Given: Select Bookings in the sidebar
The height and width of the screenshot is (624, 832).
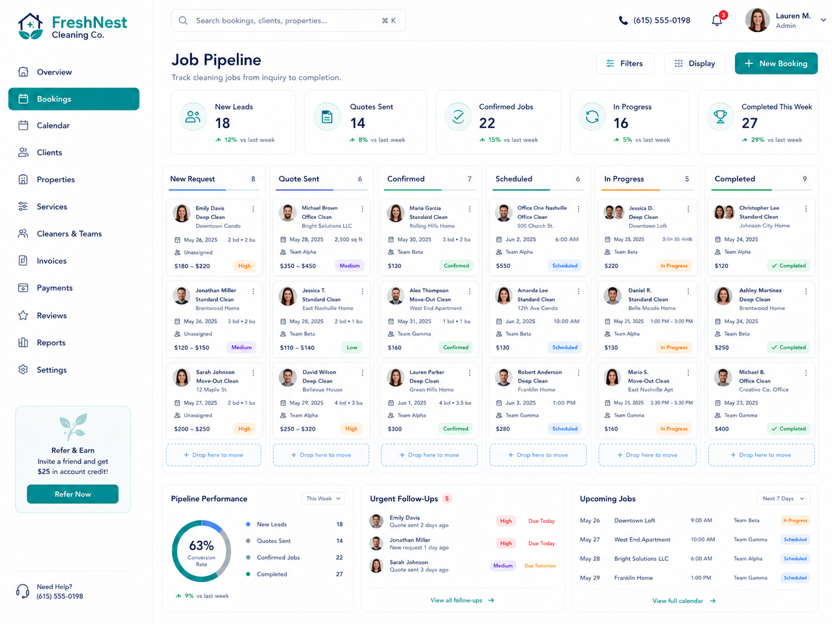Looking at the screenshot, I should (x=74, y=99).
